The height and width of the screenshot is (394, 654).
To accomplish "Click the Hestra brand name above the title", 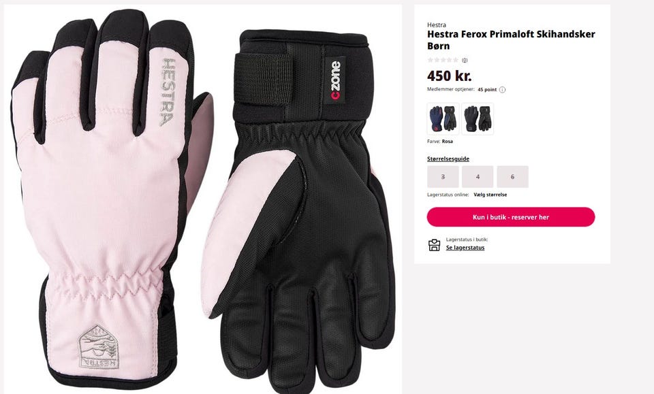I will point(436,25).
